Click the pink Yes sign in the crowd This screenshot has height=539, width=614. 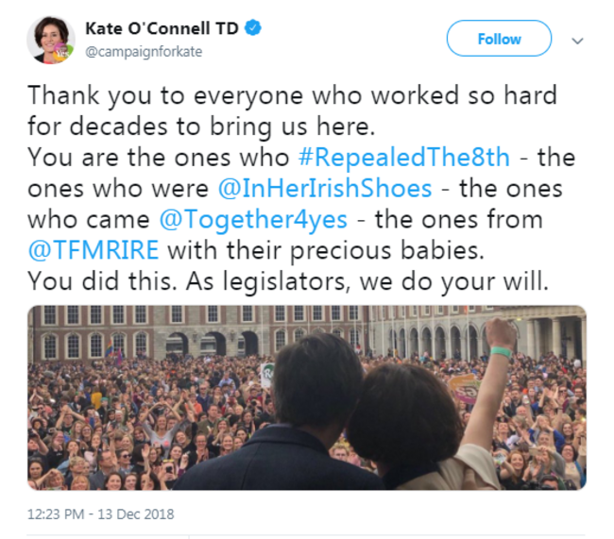[x=465, y=389]
